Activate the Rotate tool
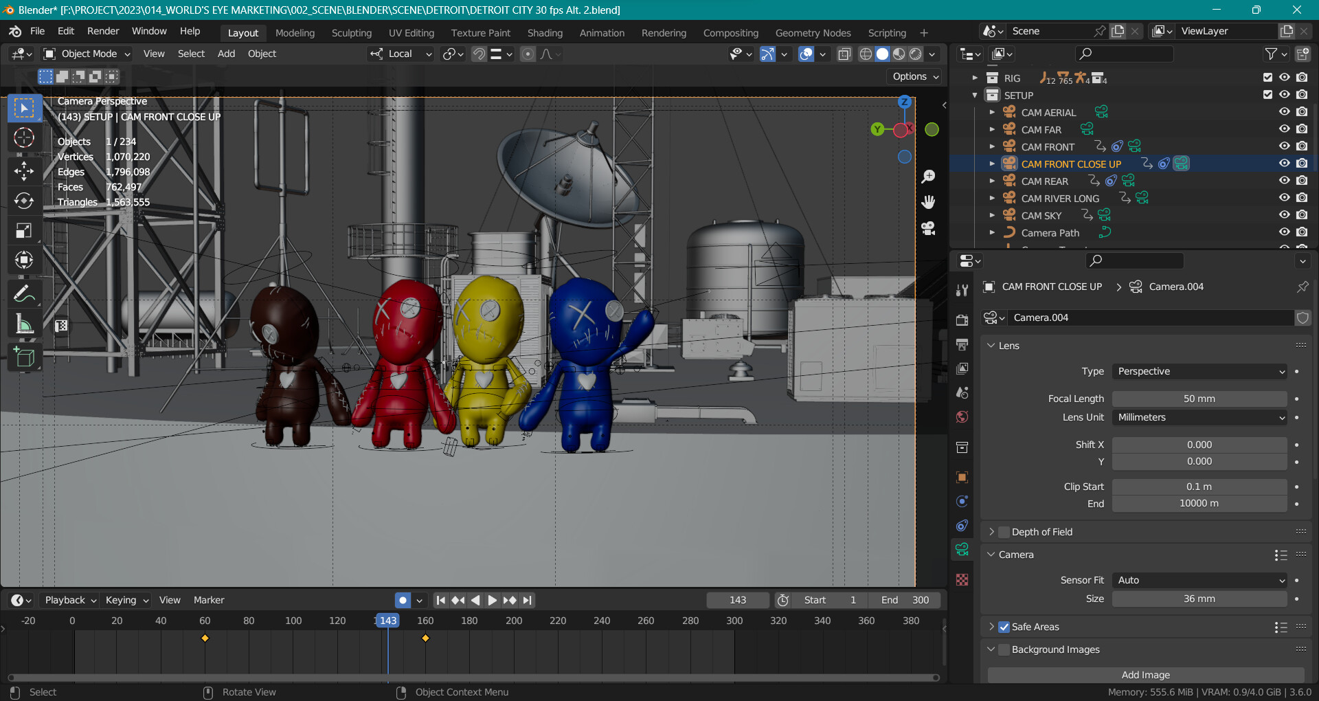This screenshot has height=701, width=1319. 24,201
